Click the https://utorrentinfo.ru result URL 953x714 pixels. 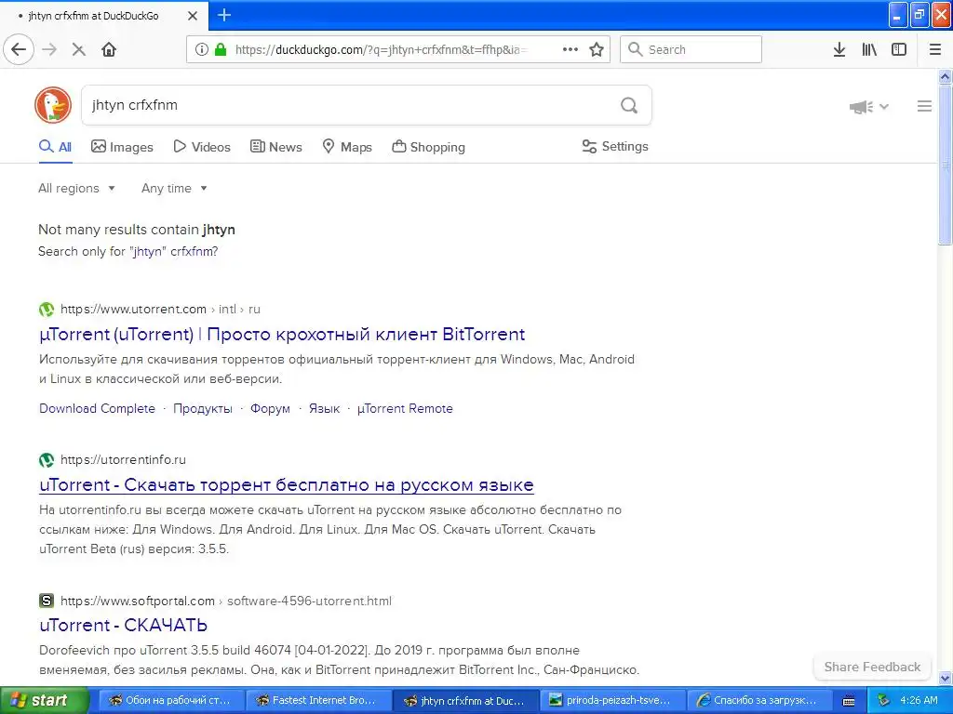click(124, 459)
